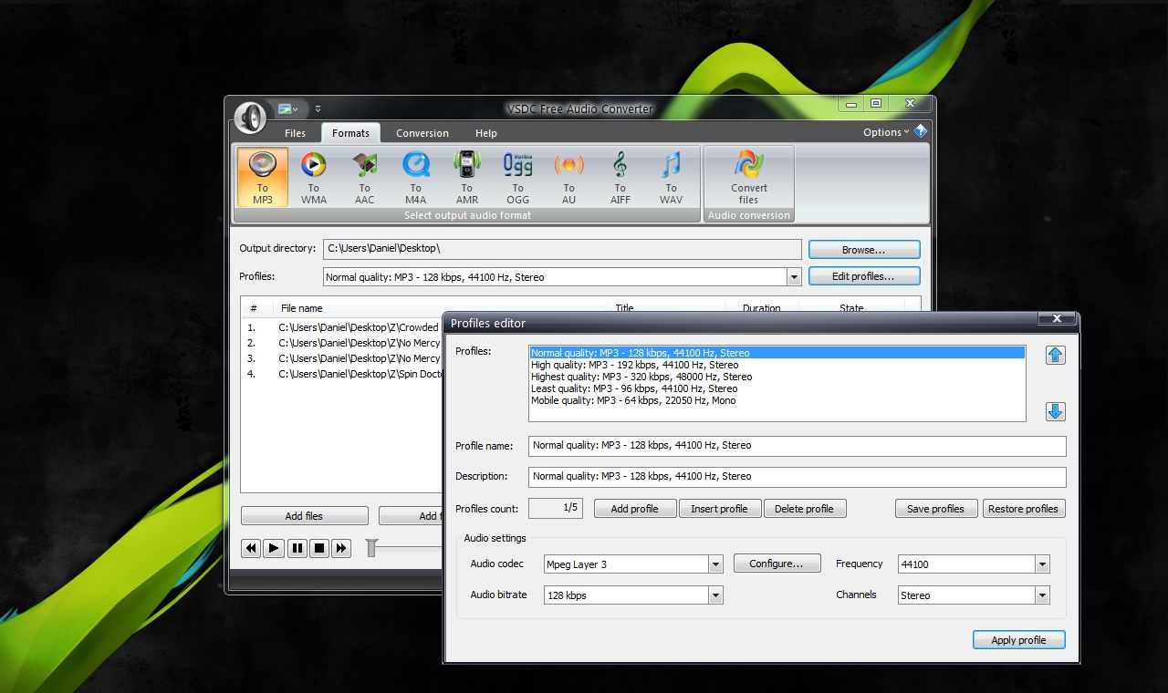Expand the Channels dropdown

(1042, 595)
